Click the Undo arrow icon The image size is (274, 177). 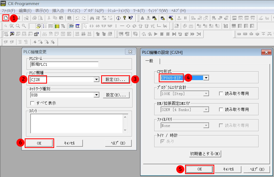click(x=78, y=18)
